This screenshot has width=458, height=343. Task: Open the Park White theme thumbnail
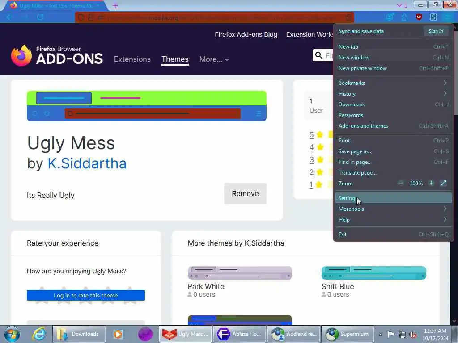pos(240,273)
